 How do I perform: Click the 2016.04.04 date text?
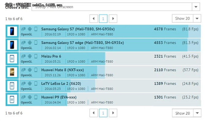point(53,102)
